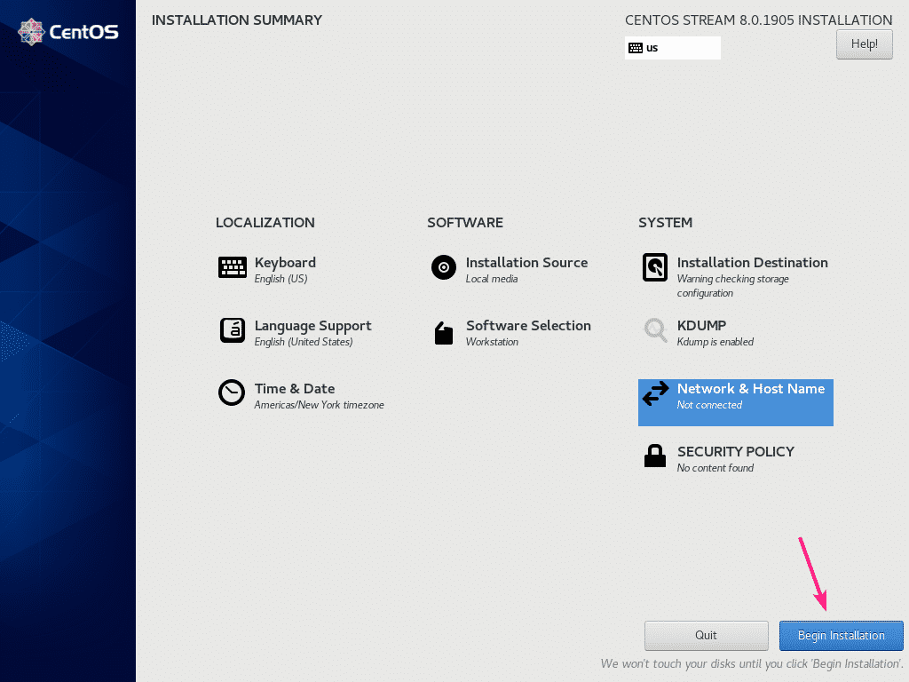The width and height of the screenshot is (909, 682).
Task: Click the Software Selection package icon
Action: 443,332
